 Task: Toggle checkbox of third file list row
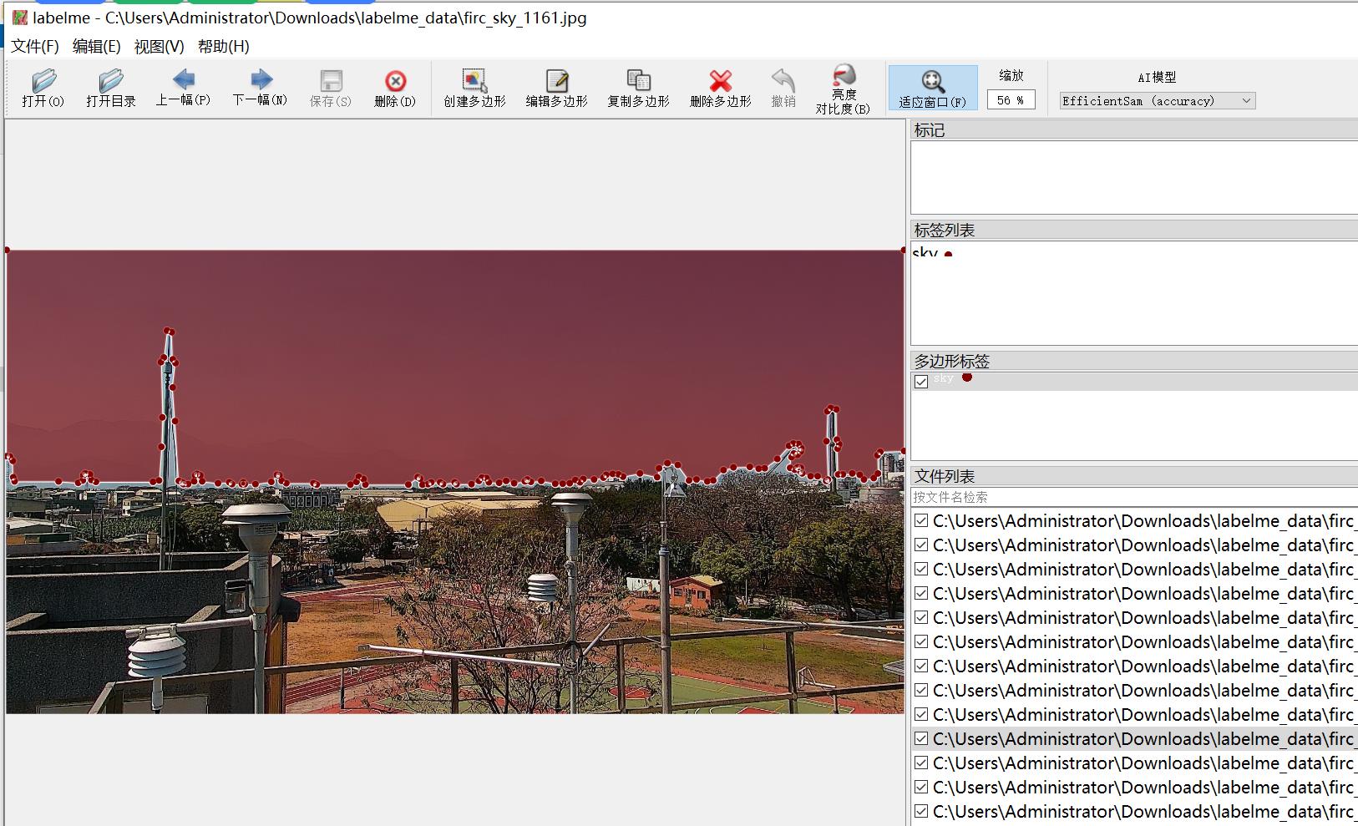(x=921, y=570)
